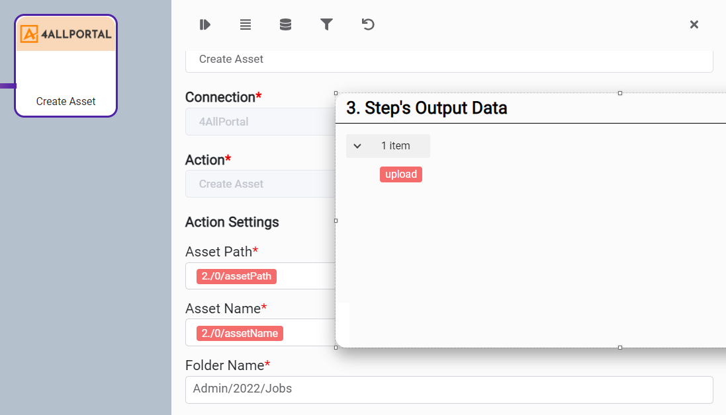The width and height of the screenshot is (726, 415).
Task: Select the Create Asset node label
Action: pos(66,101)
